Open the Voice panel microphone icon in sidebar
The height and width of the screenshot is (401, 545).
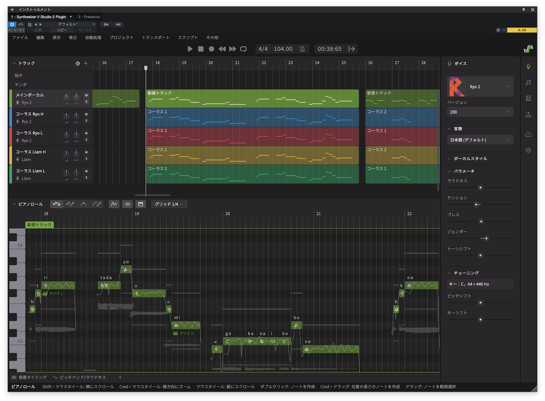pos(528,66)
